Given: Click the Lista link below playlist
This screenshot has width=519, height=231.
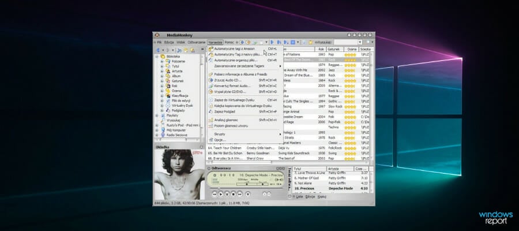Looking at the screenshot, I should 299,196.
